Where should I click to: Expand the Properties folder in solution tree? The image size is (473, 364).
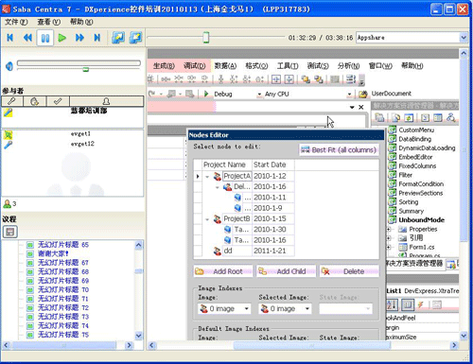point(389,229)
